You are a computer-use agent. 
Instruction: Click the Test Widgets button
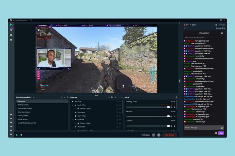[145, 135]
